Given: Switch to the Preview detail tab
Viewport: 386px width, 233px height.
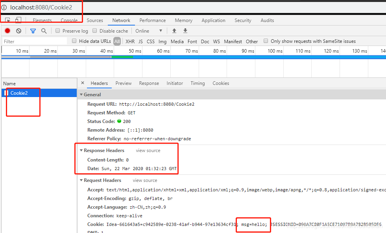Looking at the screenshot, I should [x=123, y=83].
